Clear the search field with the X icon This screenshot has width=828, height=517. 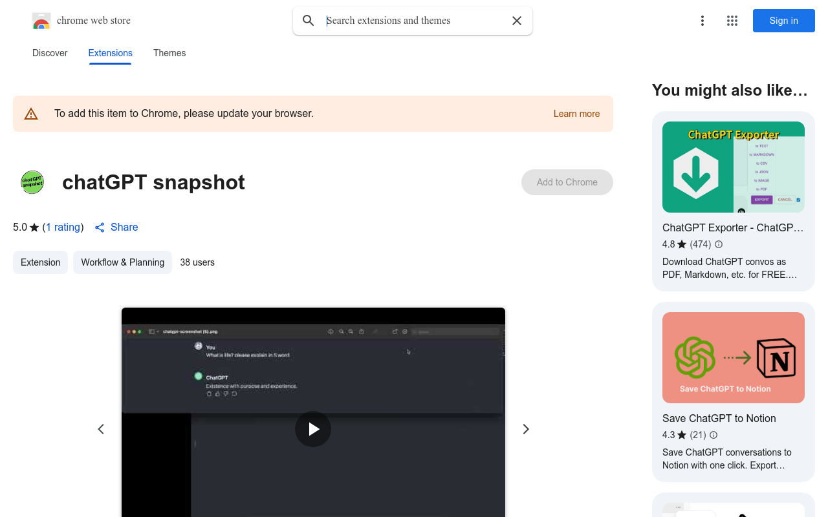coord(517,21)
